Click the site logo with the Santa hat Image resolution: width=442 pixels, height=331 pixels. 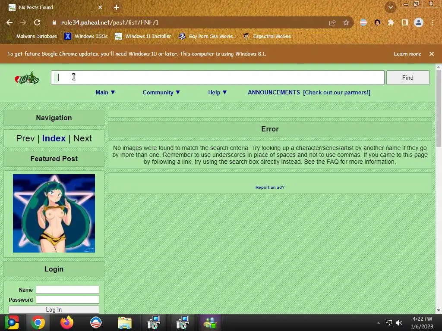click(27, 78)
